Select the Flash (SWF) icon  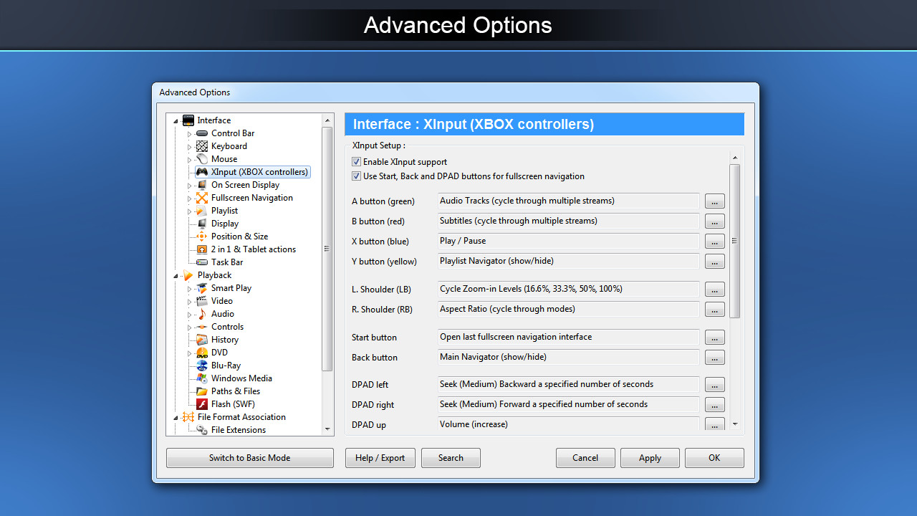coord(201,403)
